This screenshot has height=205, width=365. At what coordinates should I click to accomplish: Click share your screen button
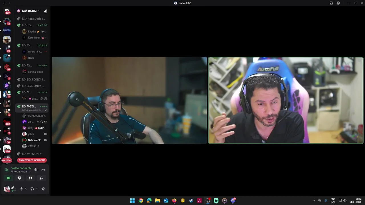click(x=19, y=178)
